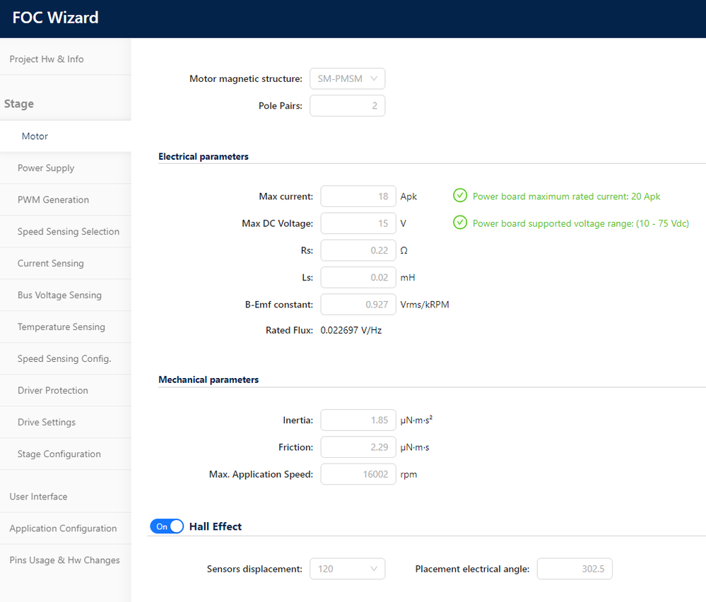
Task: Toggle the Hall Effect switch off
Action: click(167, 526)
